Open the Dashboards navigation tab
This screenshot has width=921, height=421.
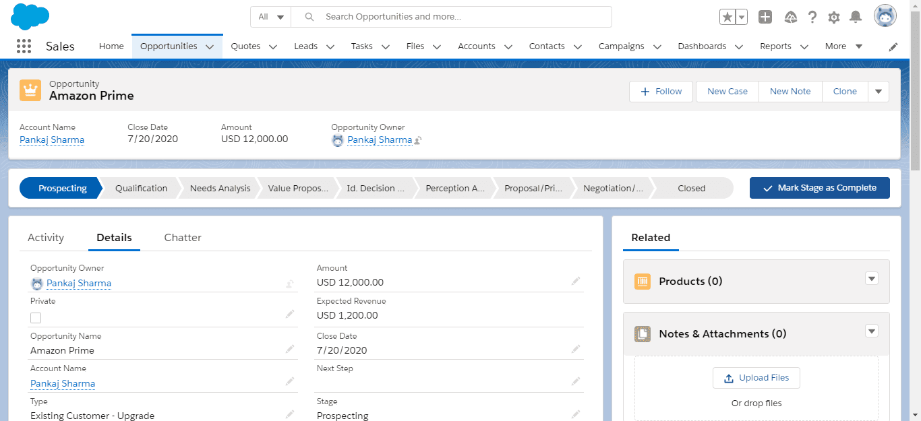(x=702, y=46)
